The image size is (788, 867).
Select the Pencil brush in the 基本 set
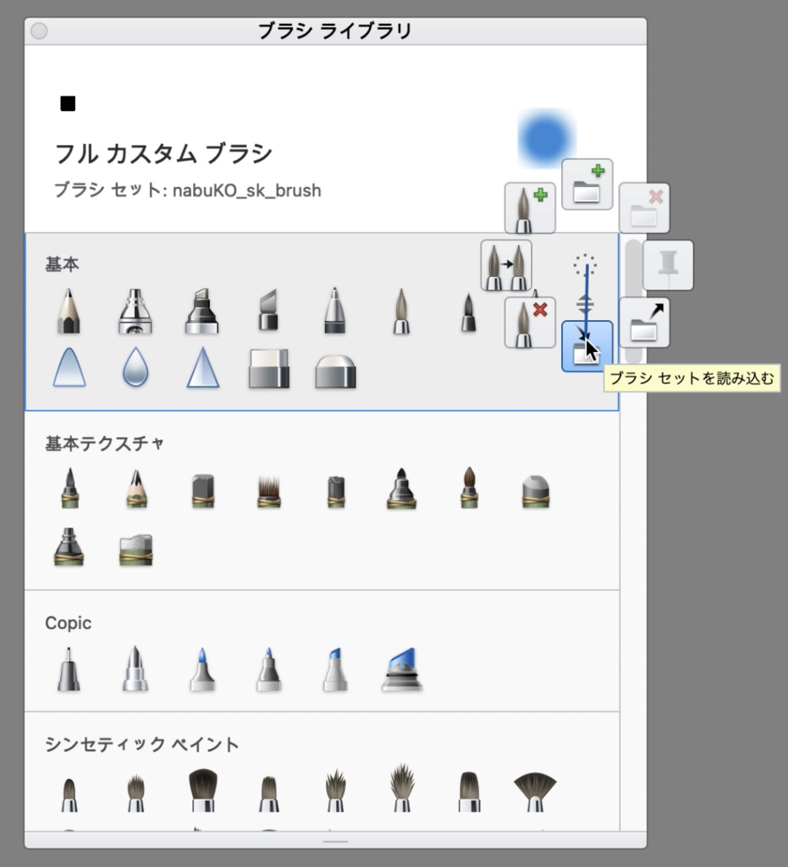click(69, 309)
